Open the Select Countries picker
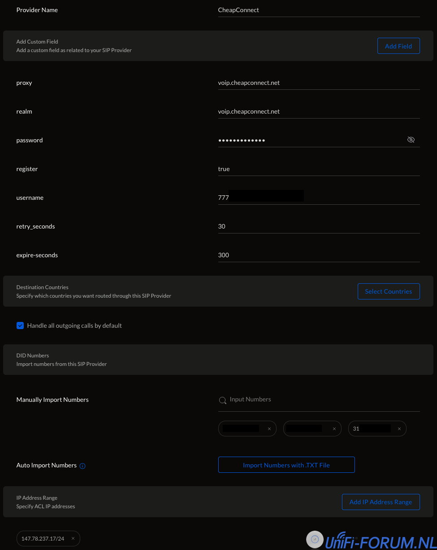This screenshot has height=550, width=437. coord(388,291)
